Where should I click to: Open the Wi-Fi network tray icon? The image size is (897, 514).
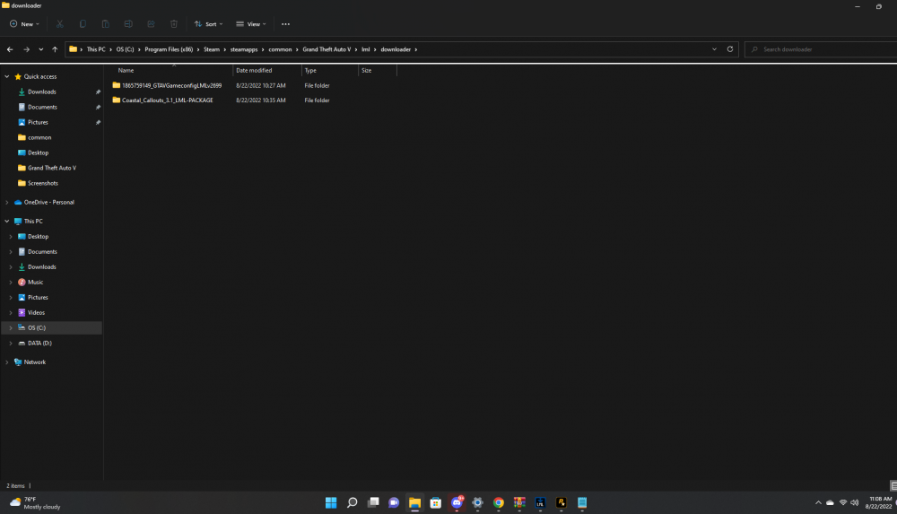pyautogui.click(x=842, y=502)
